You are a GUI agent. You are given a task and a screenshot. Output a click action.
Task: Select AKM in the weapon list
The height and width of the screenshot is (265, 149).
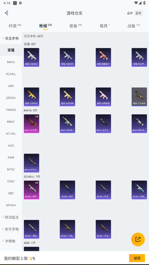[x=11, y=158]
